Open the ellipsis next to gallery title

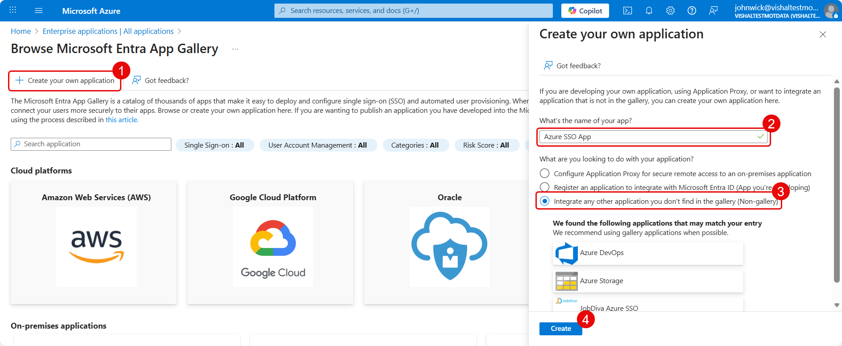click(235, 49)
